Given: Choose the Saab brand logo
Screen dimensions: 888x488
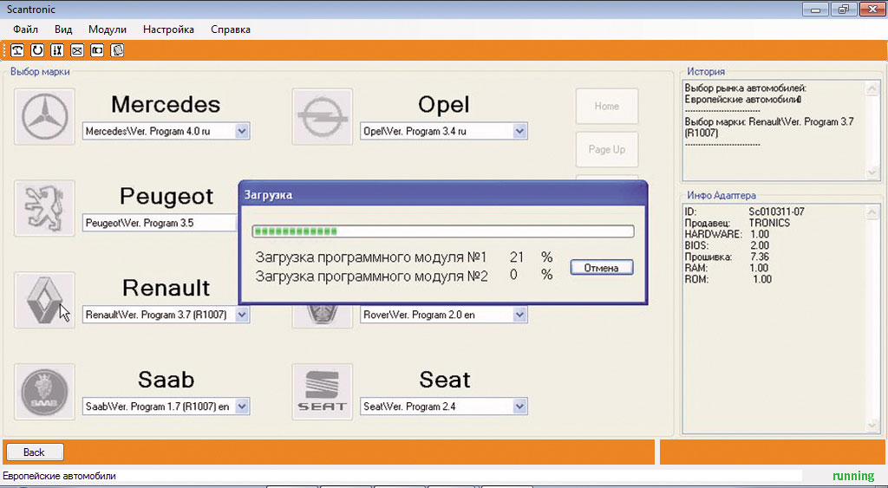Looking at the screenshot, I should 44,392.
